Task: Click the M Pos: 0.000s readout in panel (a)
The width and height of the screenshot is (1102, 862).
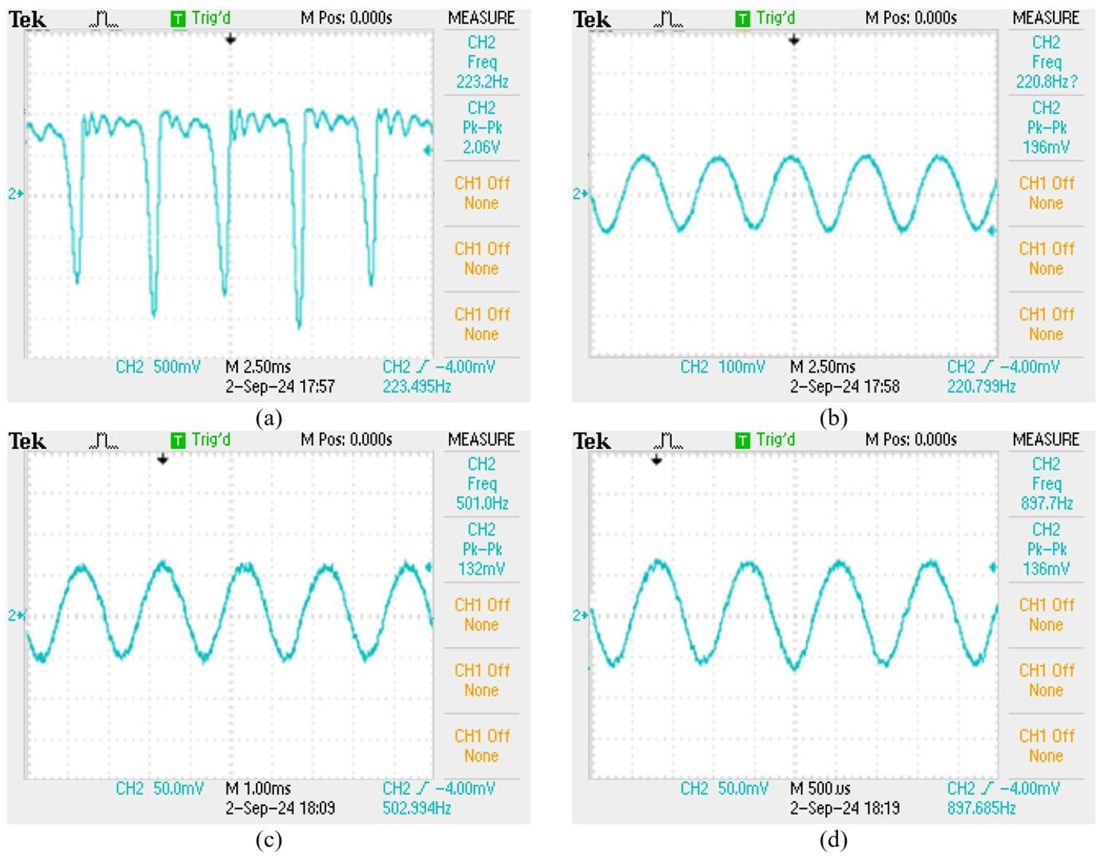Action: [x=346, y=19]
